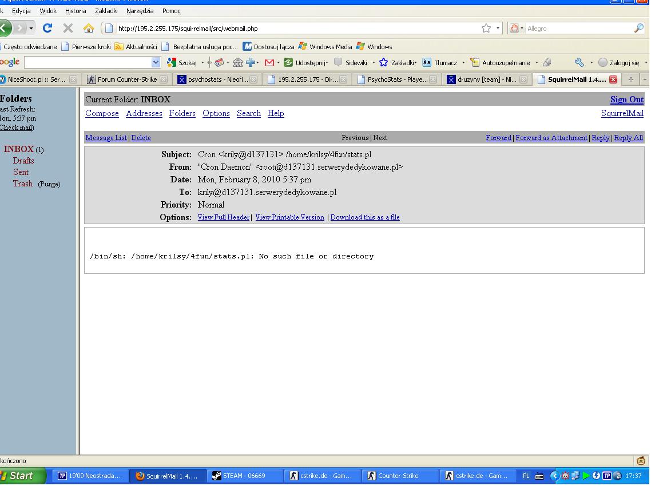Click the monkey icon in status bar

point(641,461)
